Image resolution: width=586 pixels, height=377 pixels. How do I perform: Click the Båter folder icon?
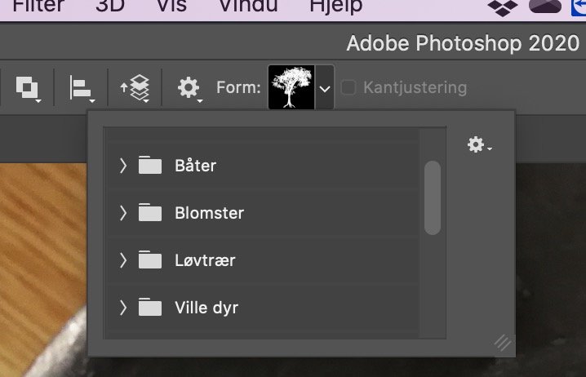pyautogui.click(x=150, y=165)
